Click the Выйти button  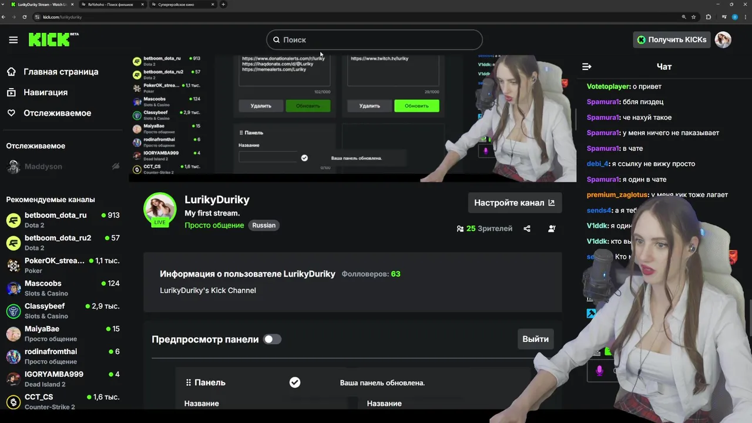coord(535,339)
